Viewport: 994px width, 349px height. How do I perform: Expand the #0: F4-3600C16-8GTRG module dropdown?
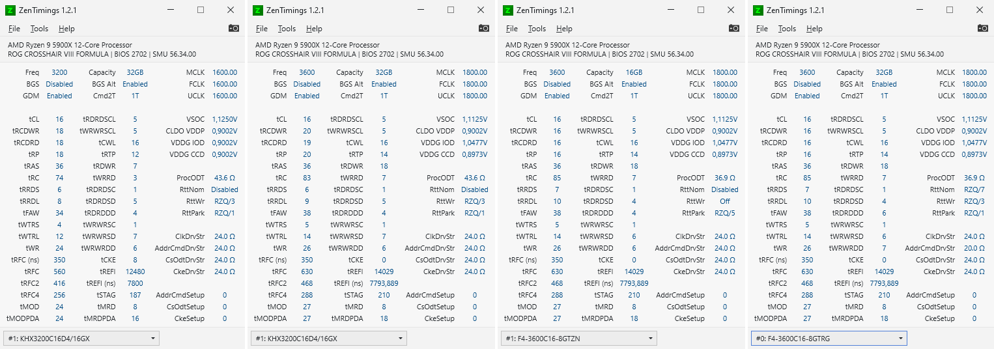(x=829, y=338)
